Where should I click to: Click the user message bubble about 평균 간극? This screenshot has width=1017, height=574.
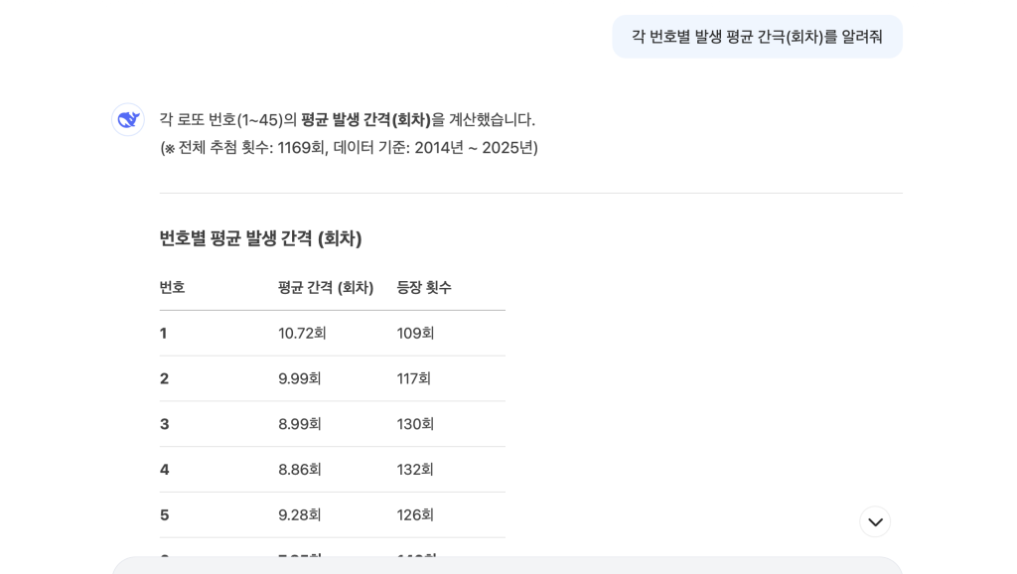(757, 37)
